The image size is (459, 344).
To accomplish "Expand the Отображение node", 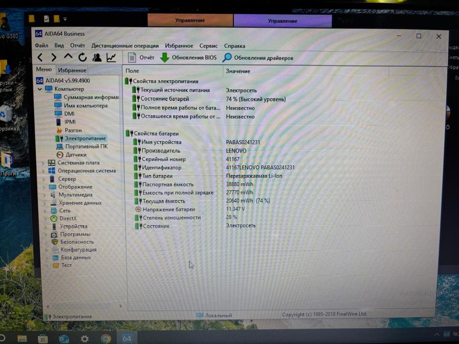I will click(x=44, y=187).
